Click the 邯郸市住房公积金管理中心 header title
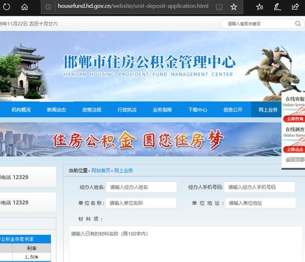This screenshot has height=262, width=305. point(149,62)
